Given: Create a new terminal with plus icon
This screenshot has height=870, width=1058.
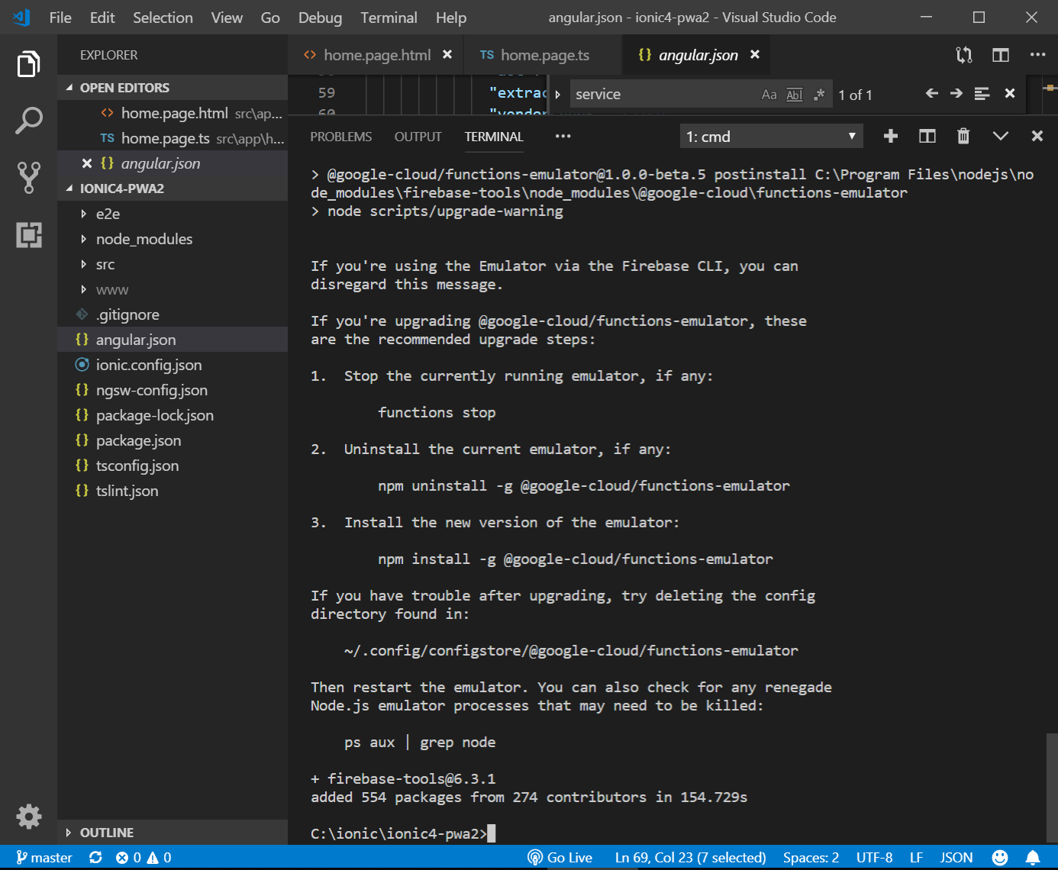Looking at the screenshot, I should [890, 136].
